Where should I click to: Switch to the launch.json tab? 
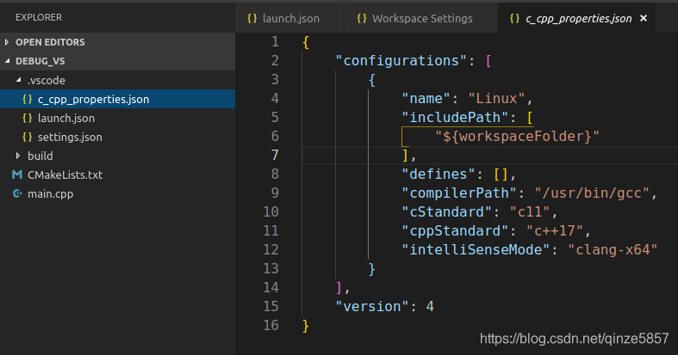coord(289,19)
